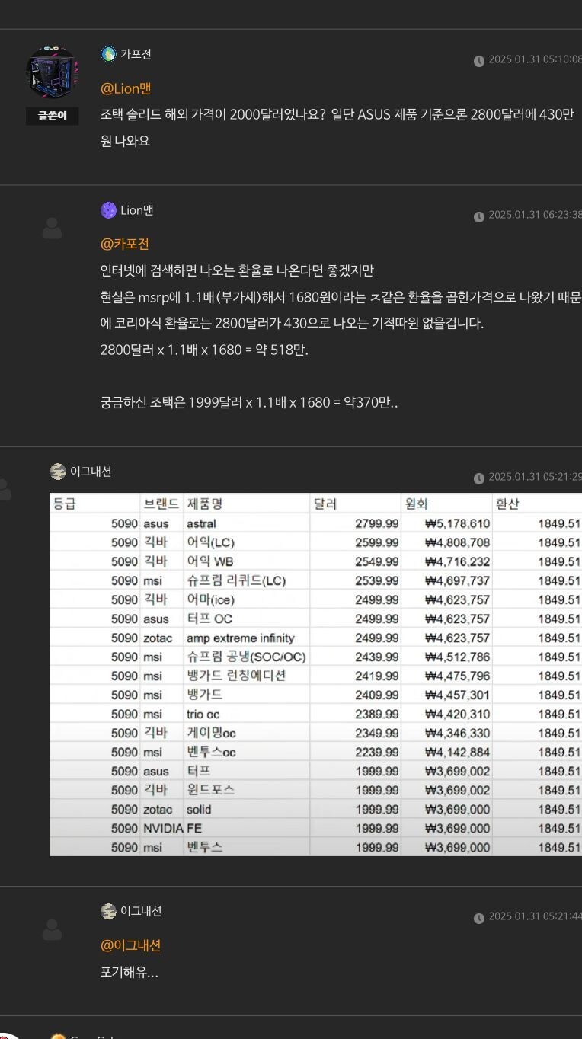Open Lion맨's profile nickname
The image size is (582, 1039).
[137, 210]
